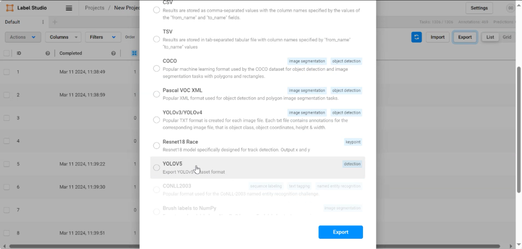
Task: Click the blue annotations column icon
Action: [x=134, y=53]
